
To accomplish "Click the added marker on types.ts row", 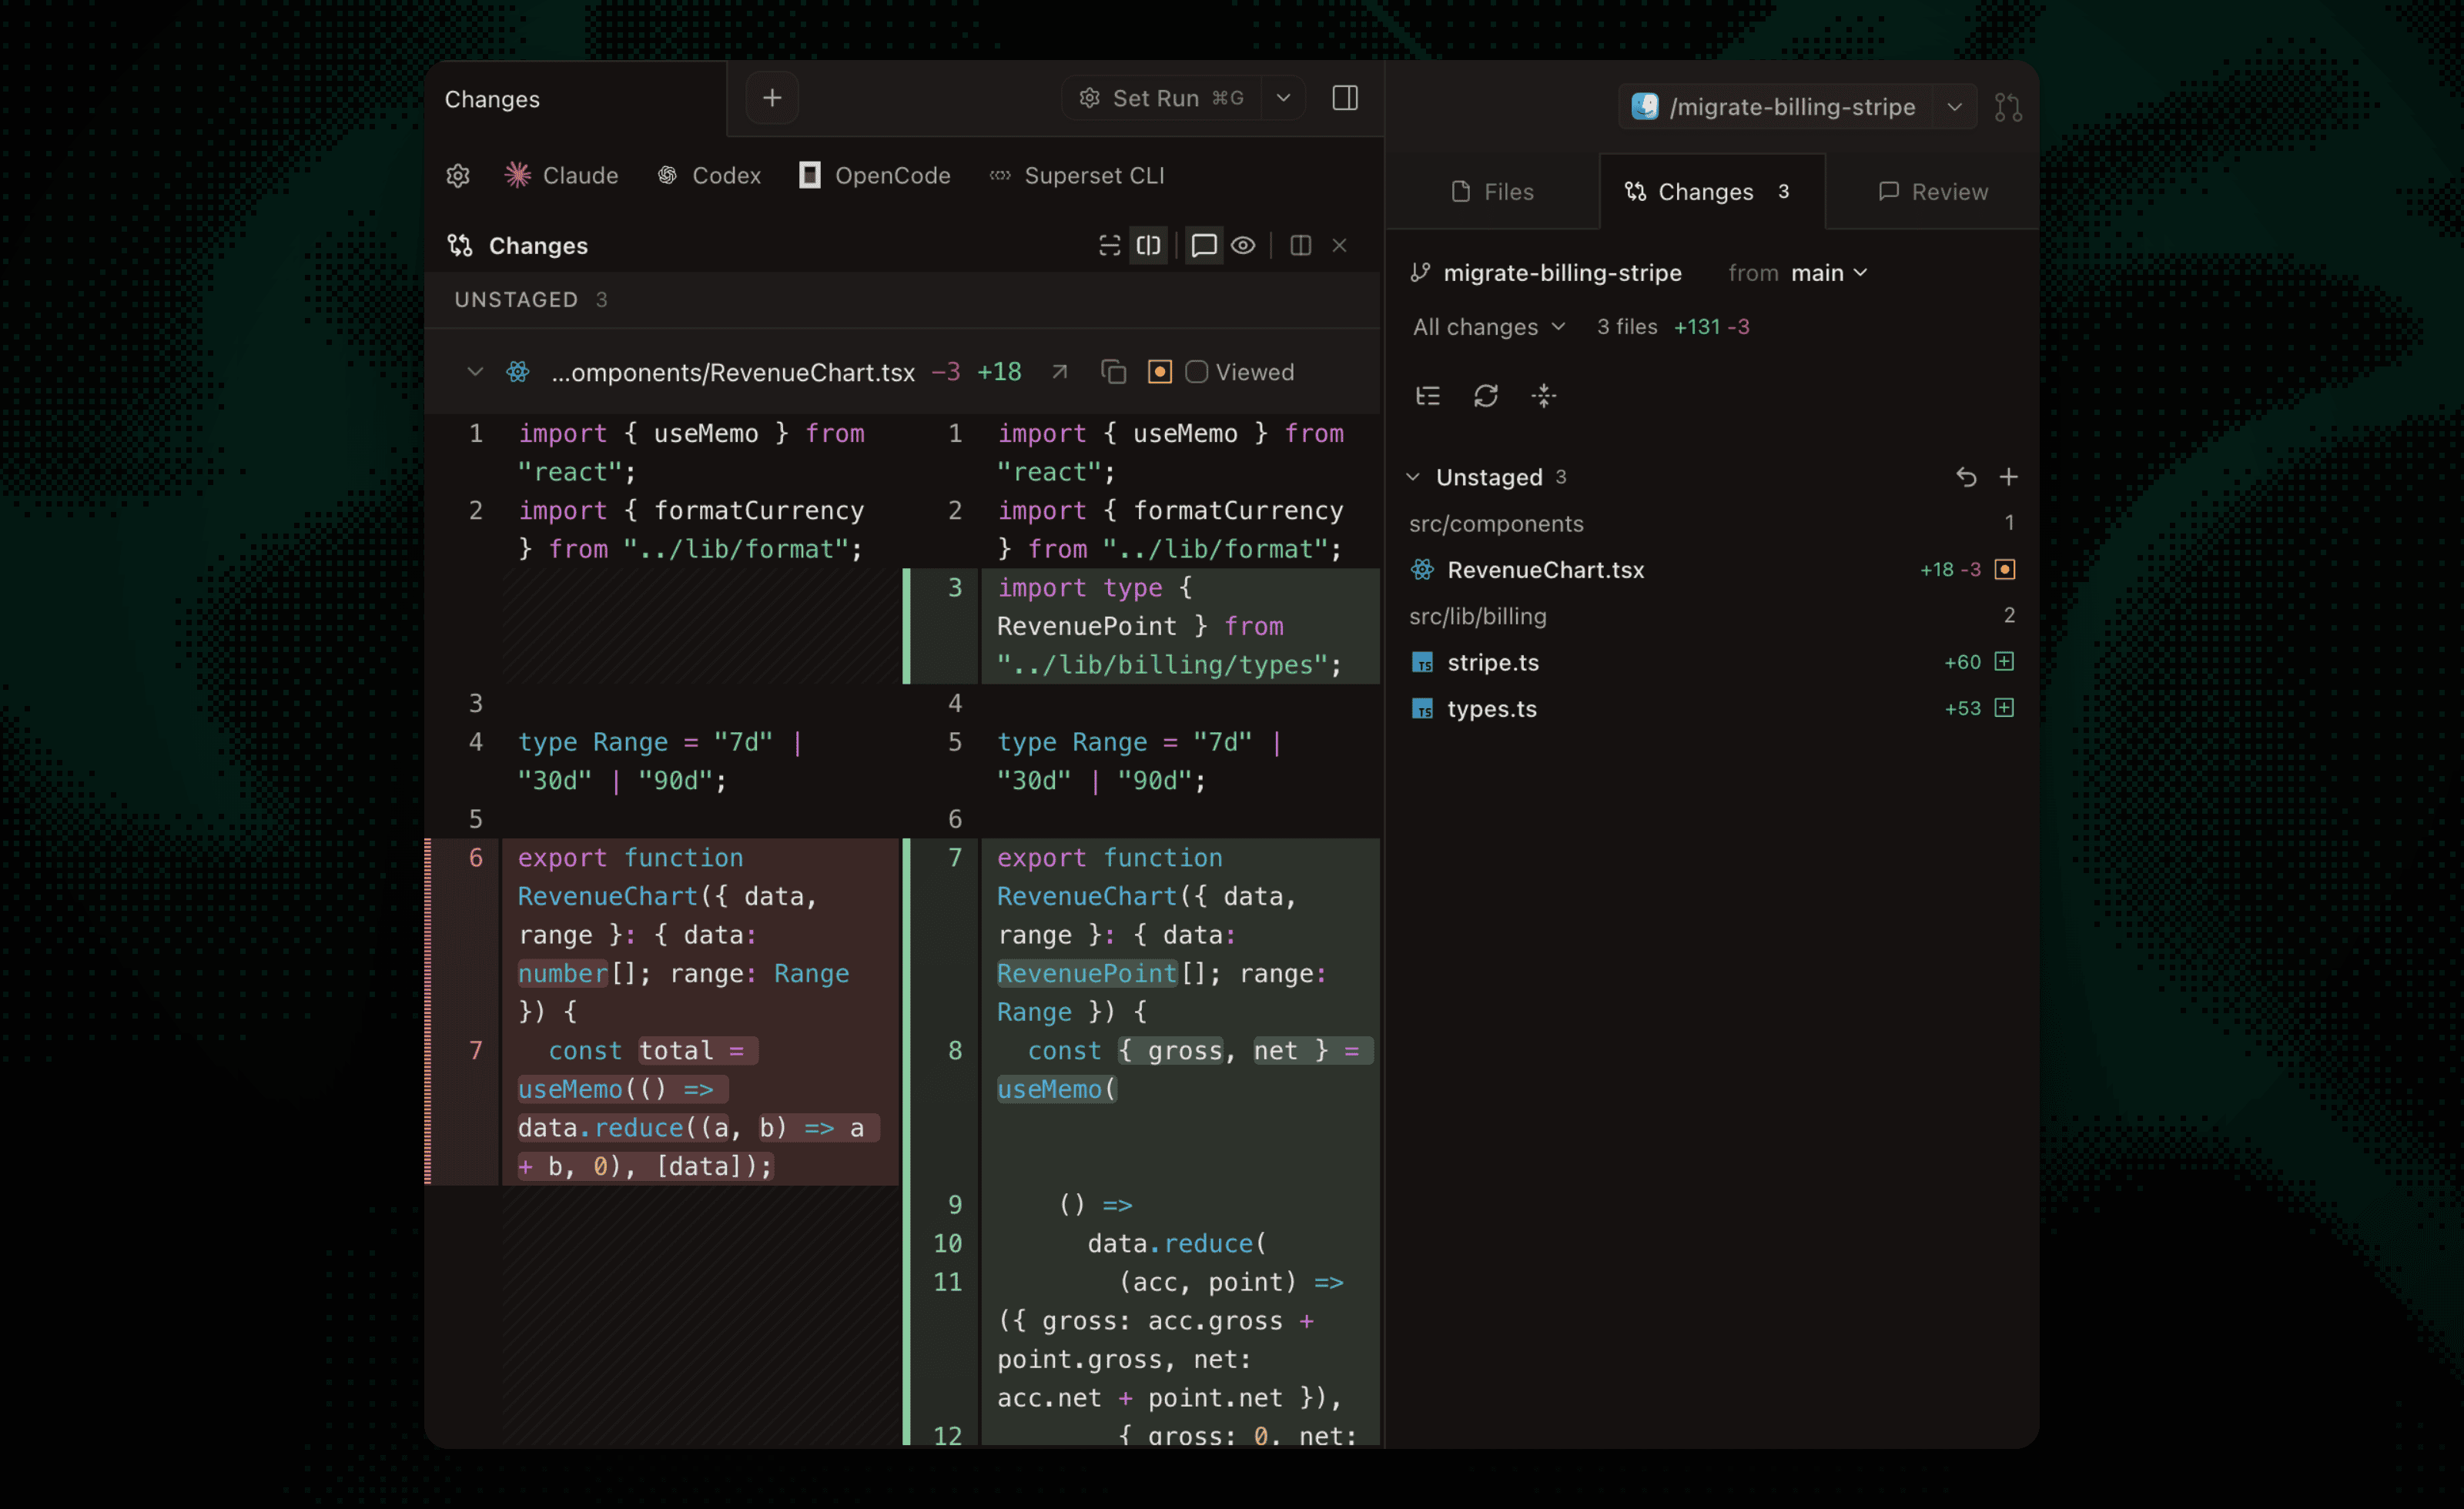I will (x=2004, y=707).
